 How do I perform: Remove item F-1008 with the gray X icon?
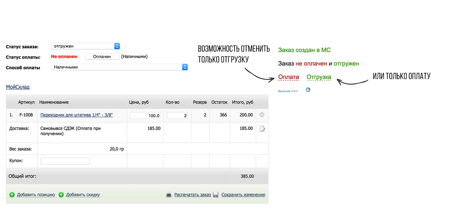click(262, 115)
